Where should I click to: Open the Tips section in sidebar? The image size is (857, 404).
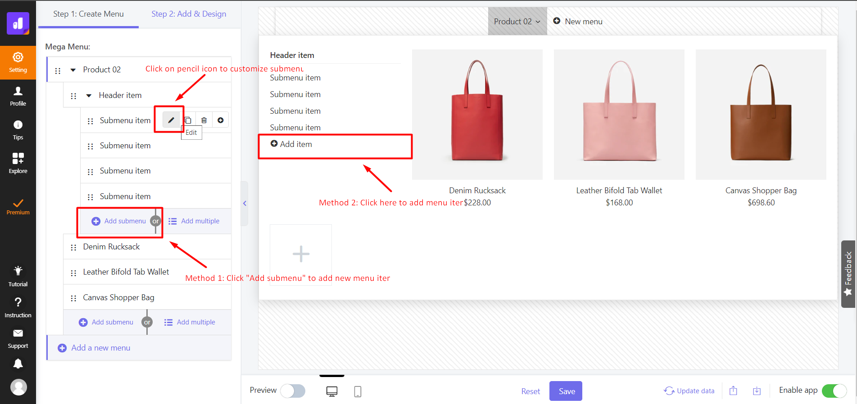click(x=18, y=129)
